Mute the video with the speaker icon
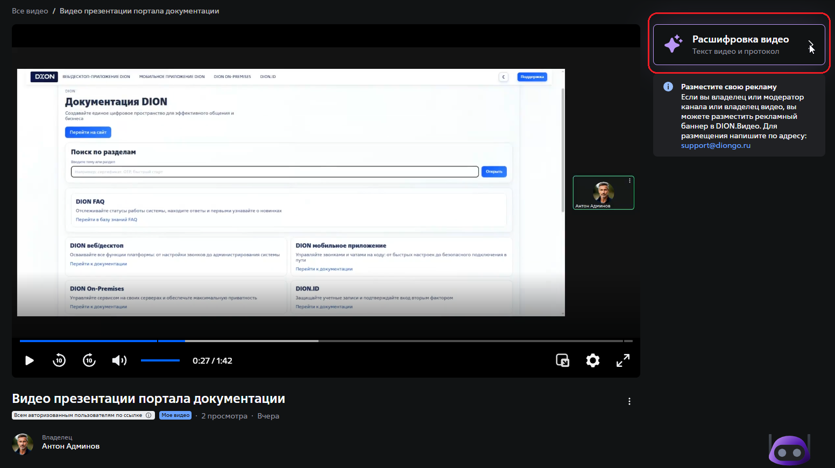 pyautogui.click(x=119, y=360)
